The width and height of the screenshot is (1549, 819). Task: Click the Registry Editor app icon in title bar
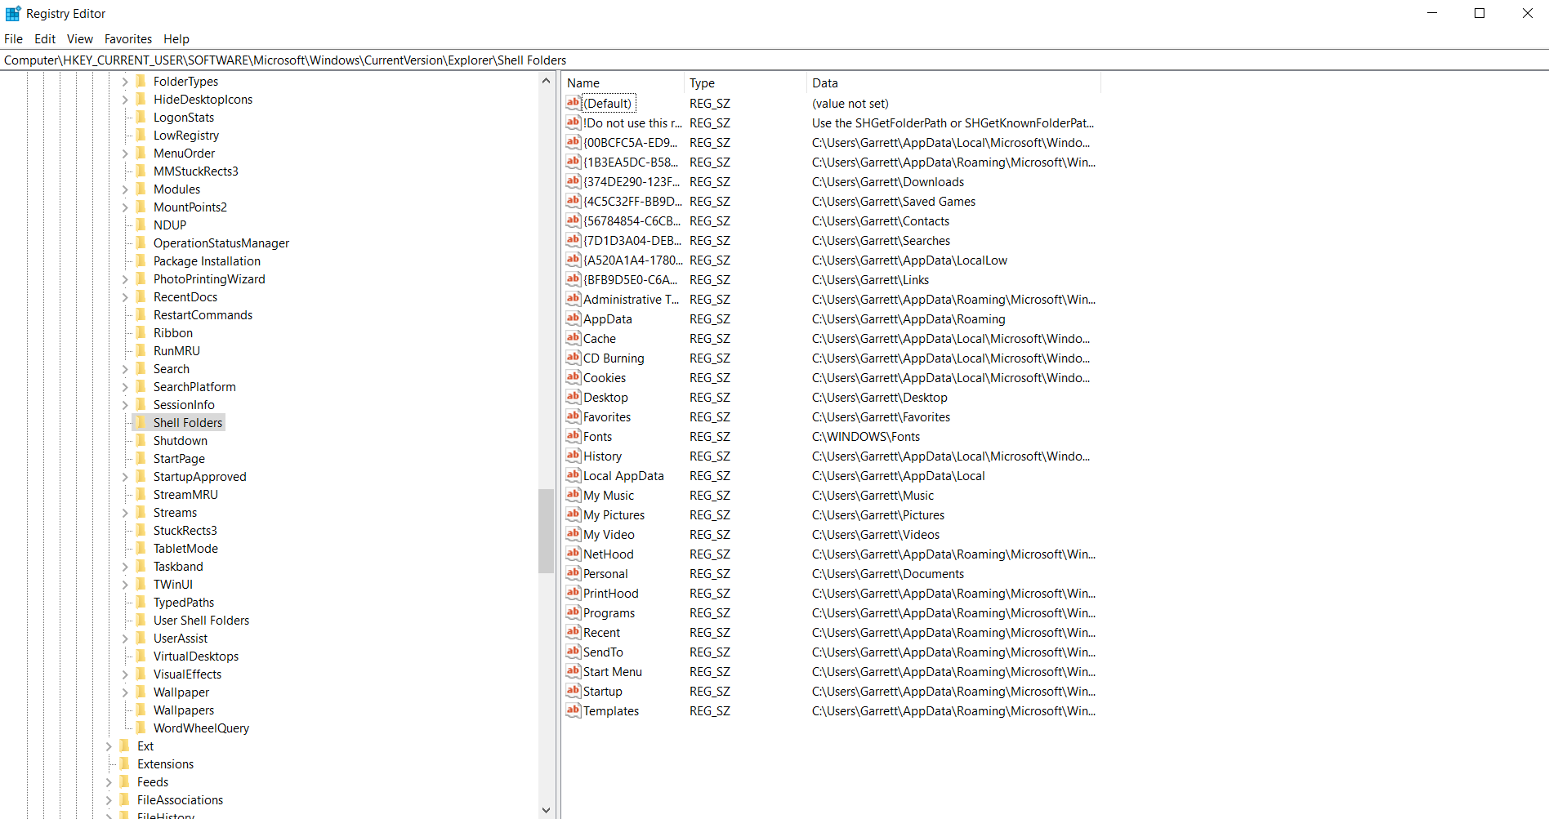click(13, 13)
